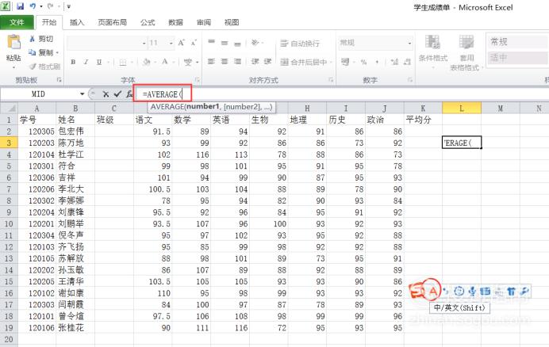Select column L header
Screen dimensions: 549x347
[x=462, y=108]
